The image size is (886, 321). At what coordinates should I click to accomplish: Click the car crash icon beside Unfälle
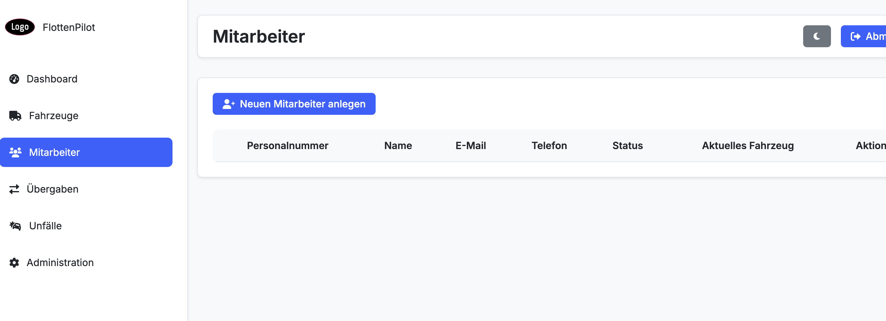pyautogui.click(x=15, y=226)
